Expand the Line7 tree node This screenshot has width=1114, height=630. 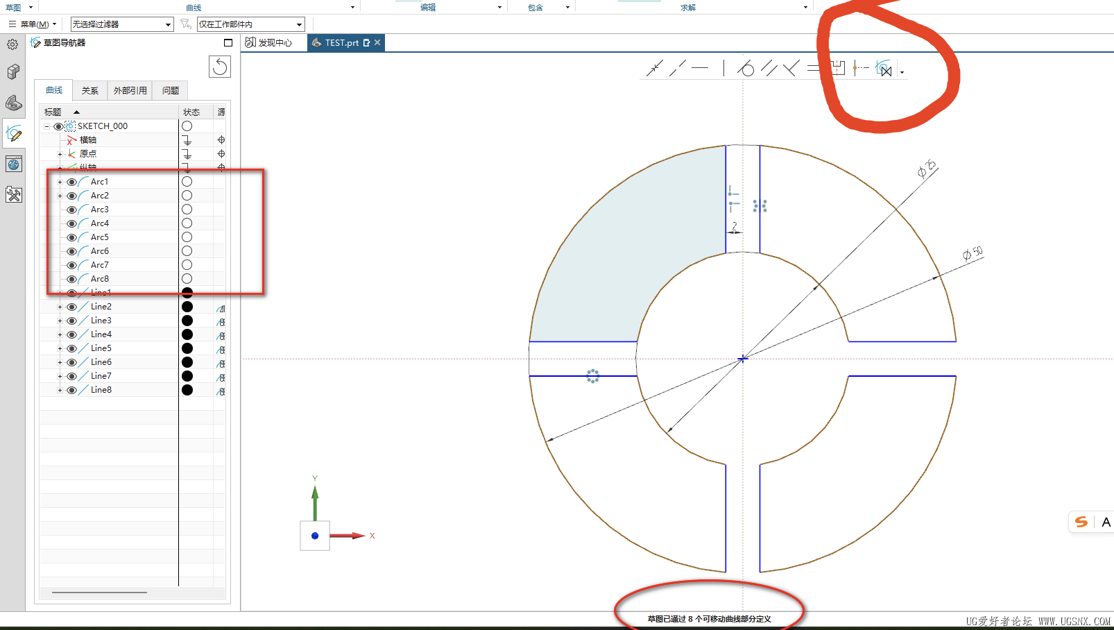(60, 376)
